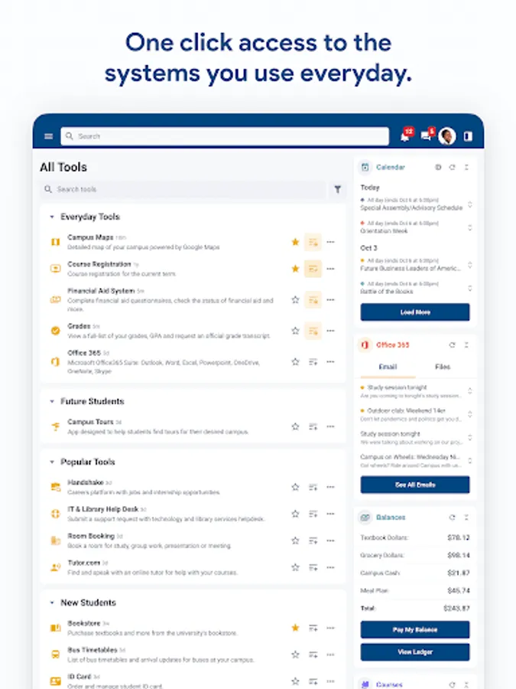This screenshot has height=689, width=516.
Task: Collapse the Future Students section
Action: [52, 401]
